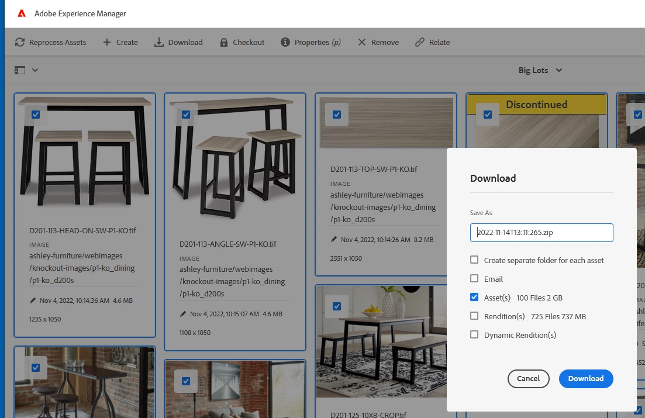Click the Adobe Experience Manager title
Viewport: 645px width, 418px height.
80,13
